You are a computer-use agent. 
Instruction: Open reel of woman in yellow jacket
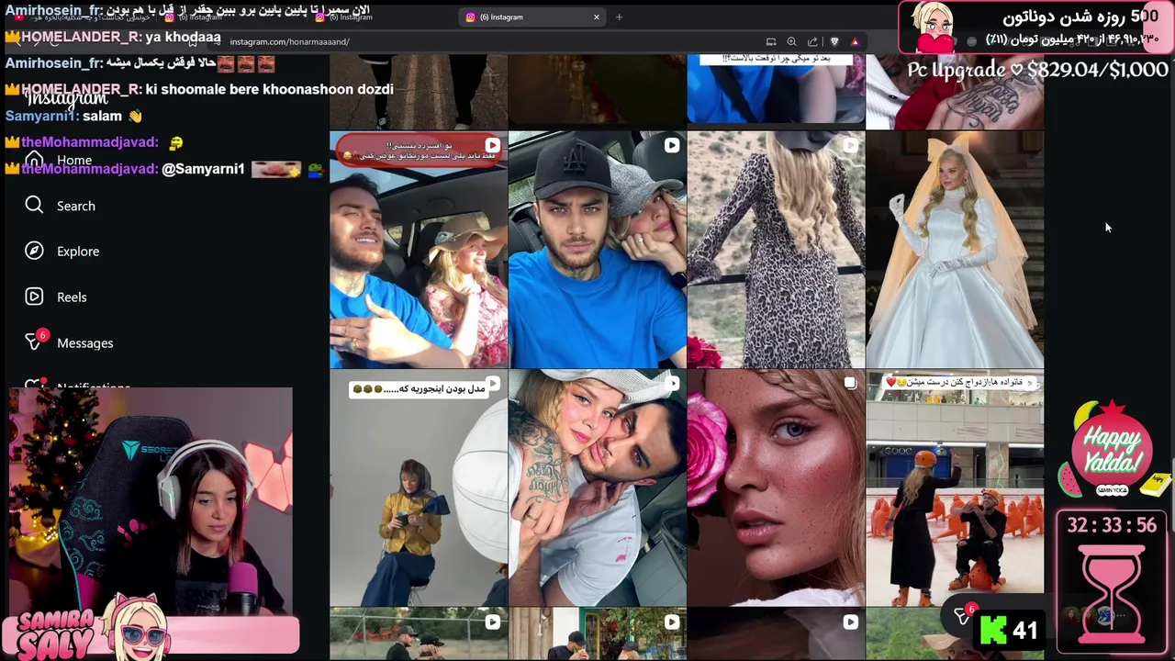click(x=419, y=488)
